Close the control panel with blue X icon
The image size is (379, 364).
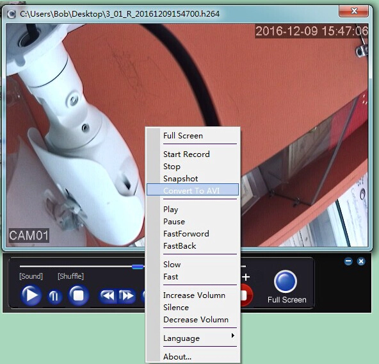361,261
